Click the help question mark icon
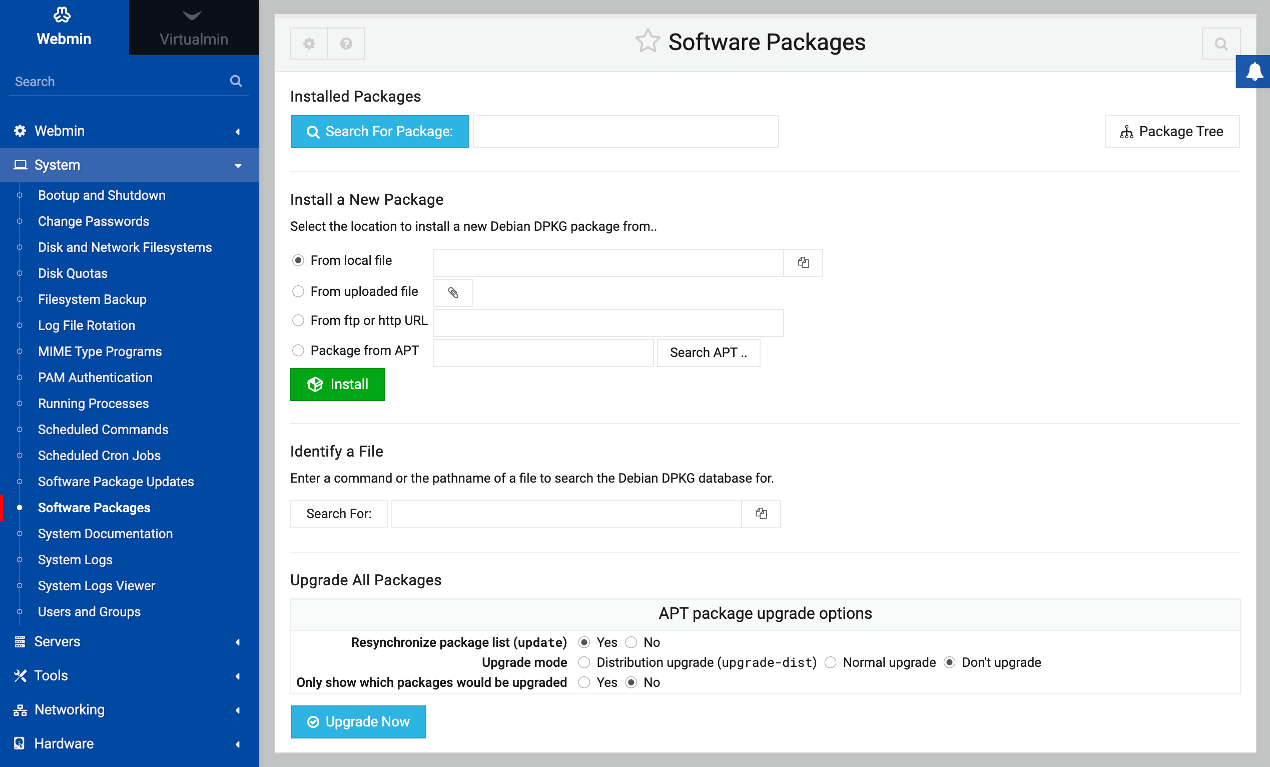Screen dimensions: 1270x767 346,44
